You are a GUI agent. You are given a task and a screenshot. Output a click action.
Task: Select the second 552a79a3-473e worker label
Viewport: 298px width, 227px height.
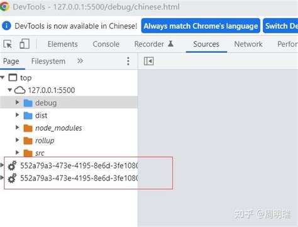click(79, 178)
